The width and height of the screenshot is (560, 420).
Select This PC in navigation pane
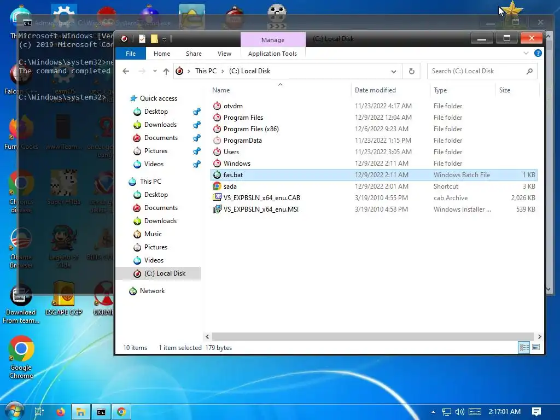[150, 182]
